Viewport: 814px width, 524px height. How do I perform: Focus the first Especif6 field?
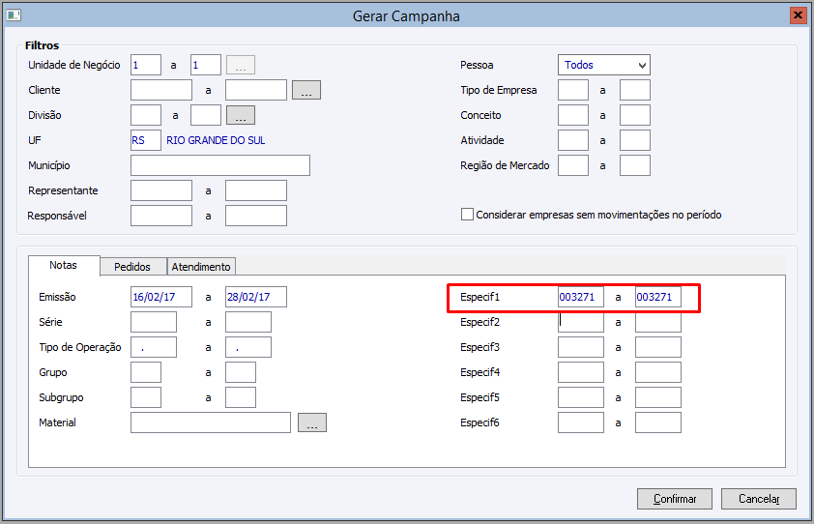(x=581, y=422)
